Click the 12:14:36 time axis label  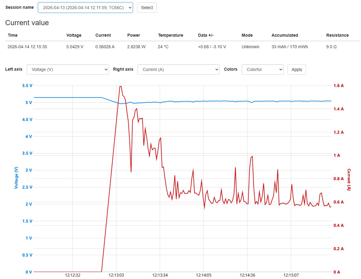pos(248,275)
